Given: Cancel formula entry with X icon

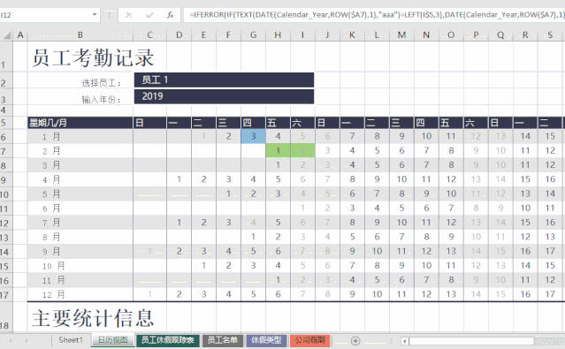Looking at the screenshot, I should [x=128, y=15].
